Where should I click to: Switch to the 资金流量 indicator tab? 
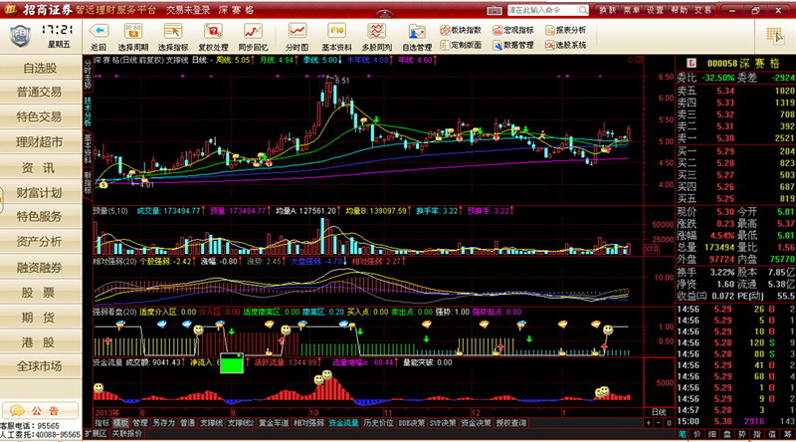[341, 422]
